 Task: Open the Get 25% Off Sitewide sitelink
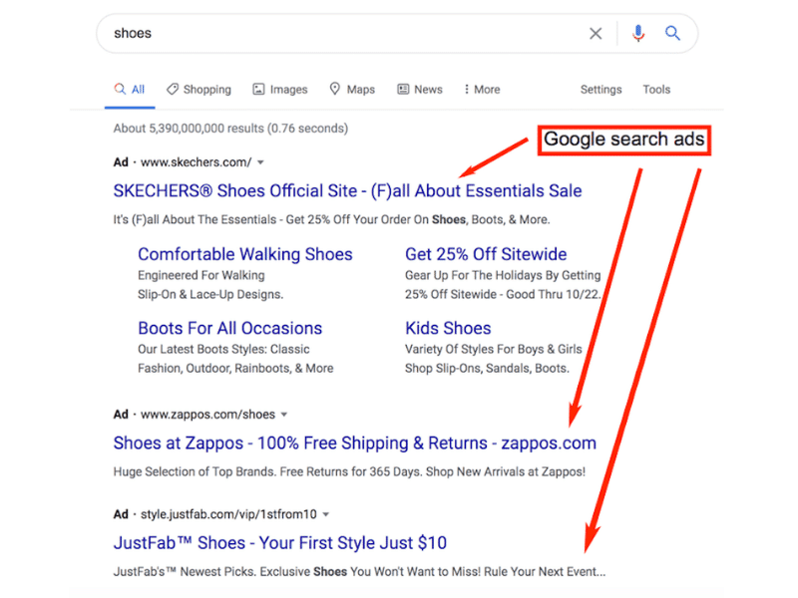tap(486, 254)
